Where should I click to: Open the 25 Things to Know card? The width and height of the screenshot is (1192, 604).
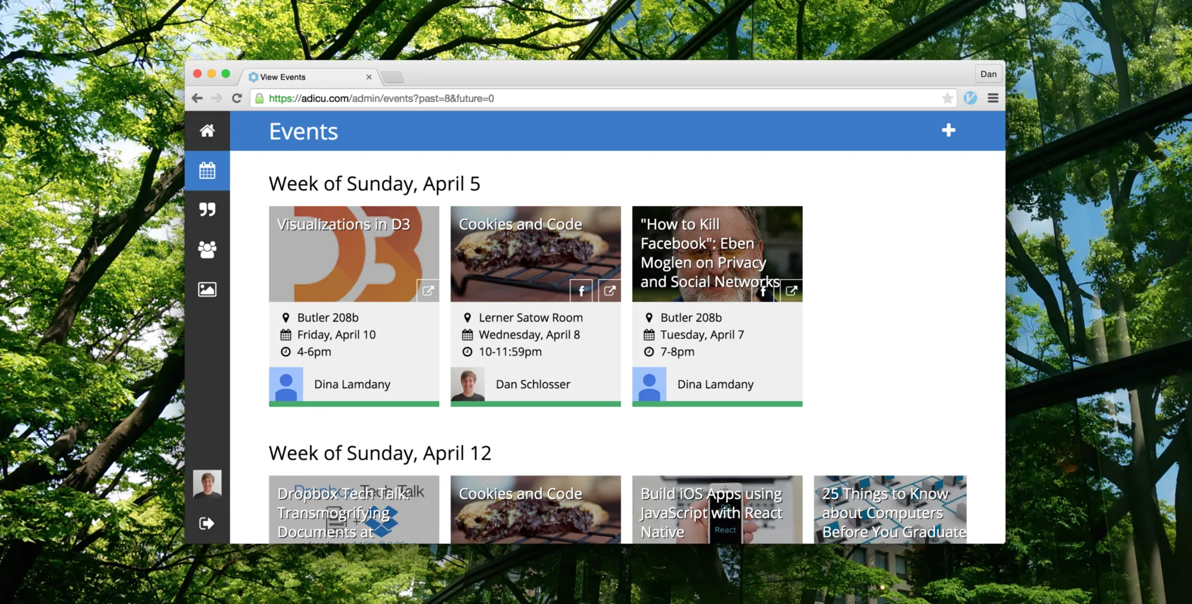pos(890,509)
